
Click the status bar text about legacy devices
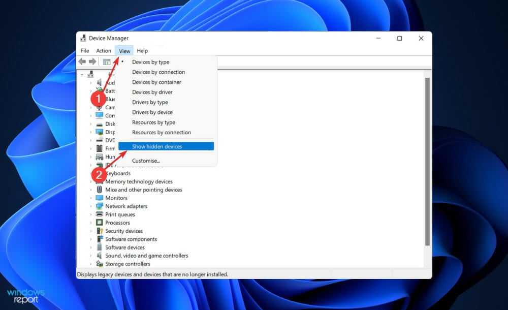152,274
